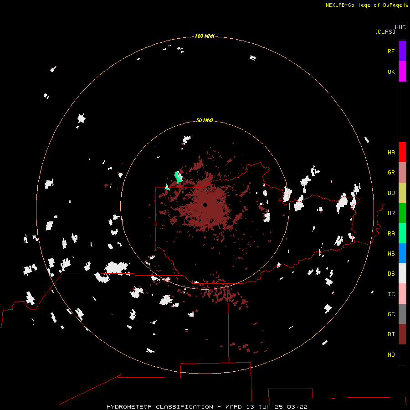Screen dimensions: 410x410
Task: Click the Hydrometeor Classification KAPD title text
Action: pos(207,407)
